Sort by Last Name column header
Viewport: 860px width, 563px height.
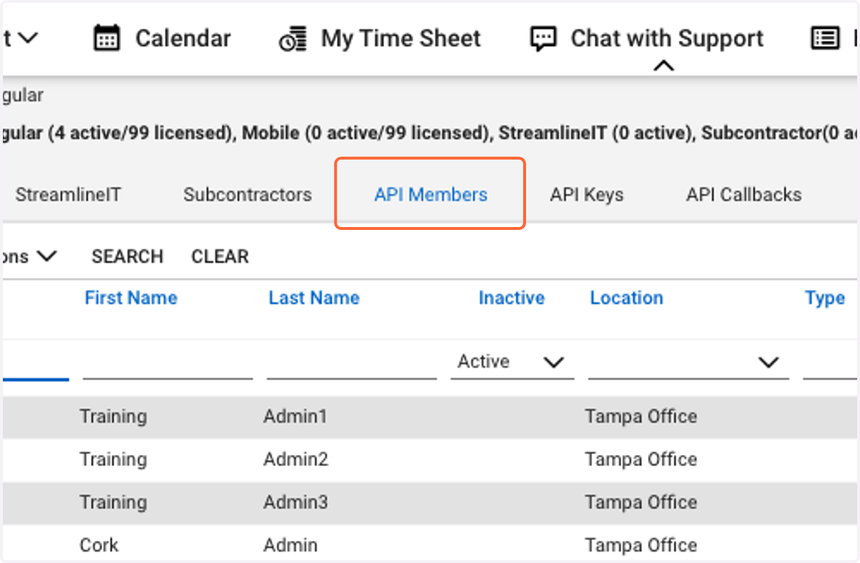coord(314,298)
